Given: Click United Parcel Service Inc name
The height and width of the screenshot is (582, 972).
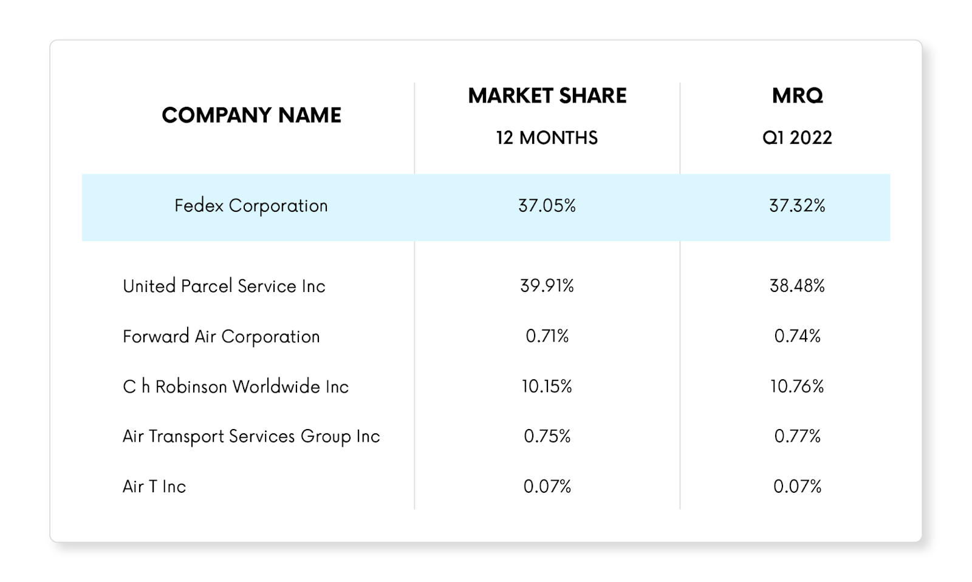Looking at the screenshot, I should 224,286.
